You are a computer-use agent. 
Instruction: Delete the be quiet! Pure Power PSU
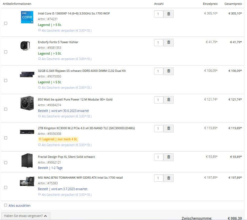pos(168,100)
